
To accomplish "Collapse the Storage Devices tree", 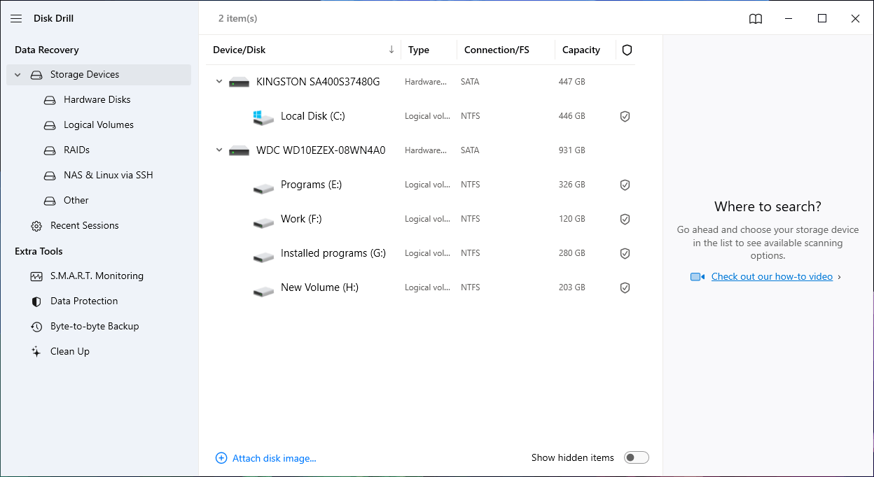I will pos(18,75).
